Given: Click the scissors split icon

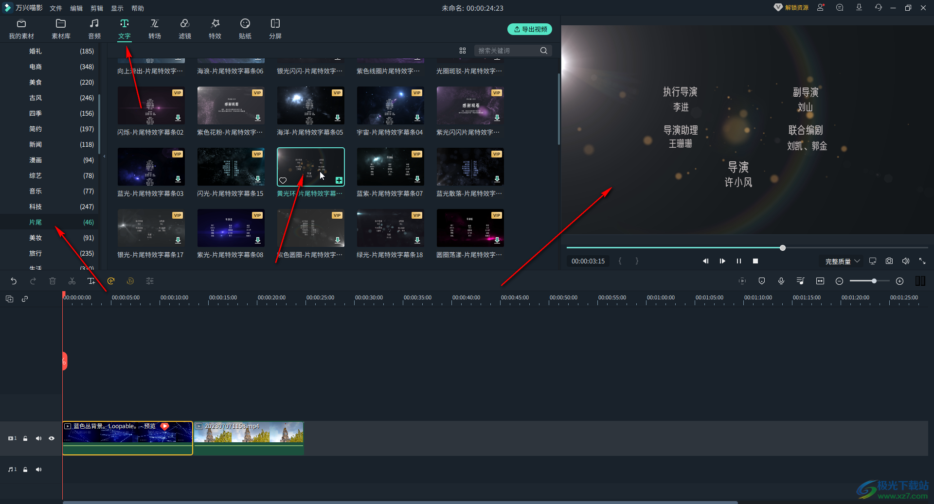Looking at the screenshot, I should (72, 281).
